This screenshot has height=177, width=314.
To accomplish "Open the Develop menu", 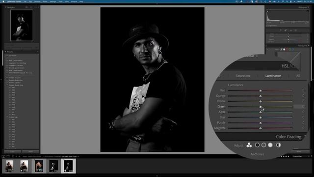I will point(37,1).
